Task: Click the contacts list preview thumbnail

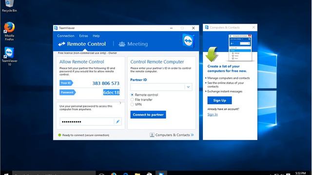Action: tap(240, 48)
